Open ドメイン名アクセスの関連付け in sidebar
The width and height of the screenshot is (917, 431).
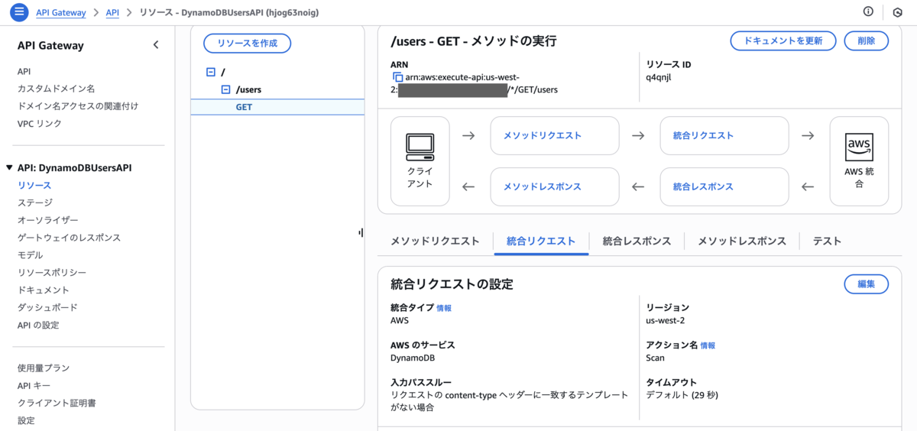78,106
